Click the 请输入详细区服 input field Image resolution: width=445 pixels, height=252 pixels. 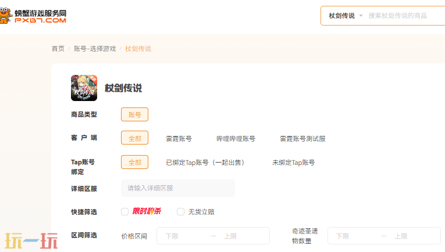tap(178, 188)
